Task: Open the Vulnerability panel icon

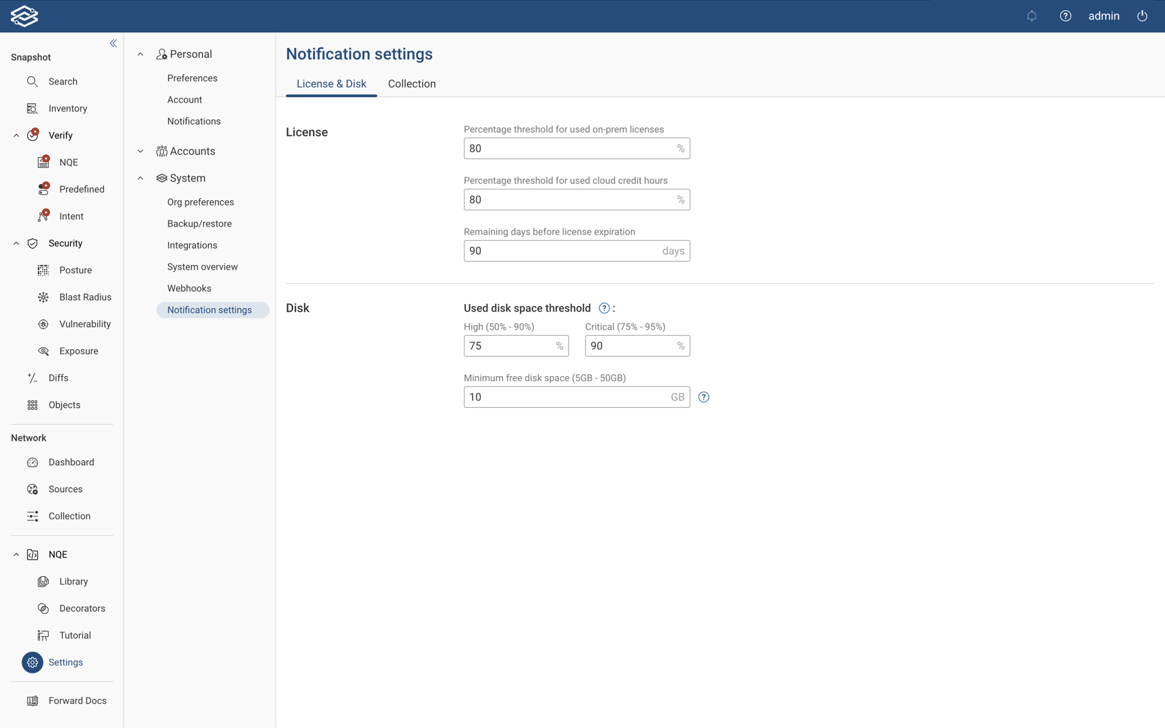Action: (x=43, y=324)
